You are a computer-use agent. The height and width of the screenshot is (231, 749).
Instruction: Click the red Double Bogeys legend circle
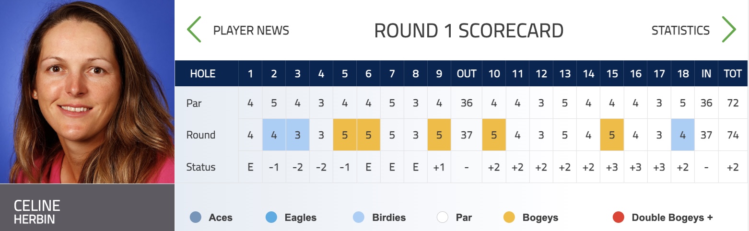(619, 218)
